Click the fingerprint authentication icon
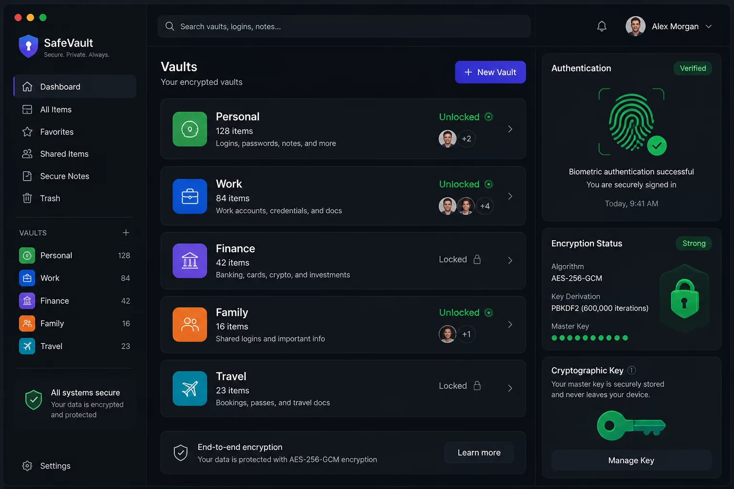Screen dimensions: 734x489 coord(632,122)
